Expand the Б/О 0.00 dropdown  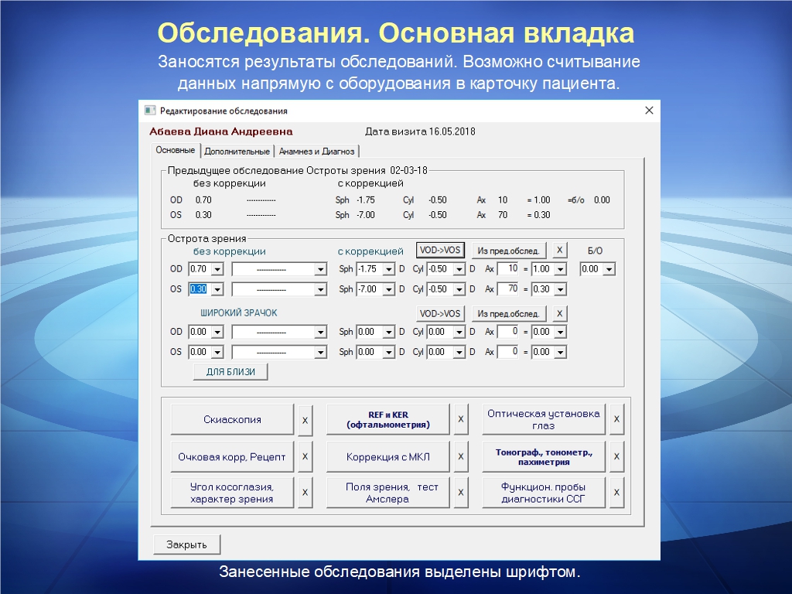[609, 269]
